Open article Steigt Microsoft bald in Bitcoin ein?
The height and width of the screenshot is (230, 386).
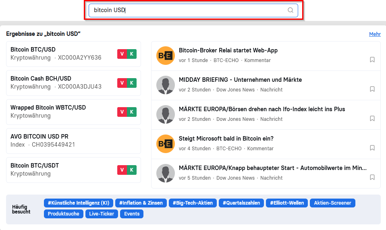(x=226, y=139)
